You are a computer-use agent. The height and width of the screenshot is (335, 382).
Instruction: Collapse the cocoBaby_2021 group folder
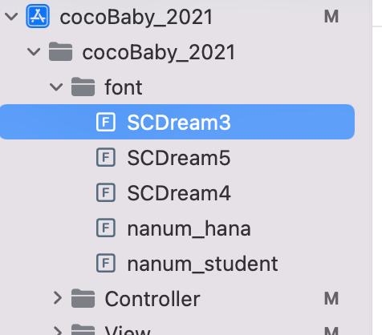[34, 52]
